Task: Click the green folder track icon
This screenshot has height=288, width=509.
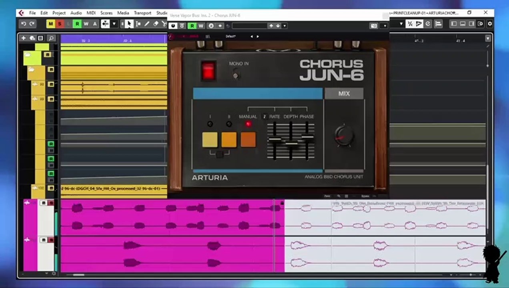Action: [x=28, y=55]
